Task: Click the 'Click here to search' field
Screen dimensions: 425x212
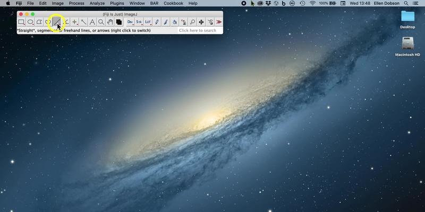Action: tap(200, 31)
